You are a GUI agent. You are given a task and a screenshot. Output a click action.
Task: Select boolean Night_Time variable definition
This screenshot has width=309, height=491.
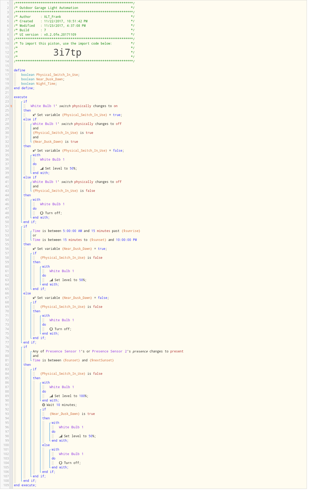39,84
